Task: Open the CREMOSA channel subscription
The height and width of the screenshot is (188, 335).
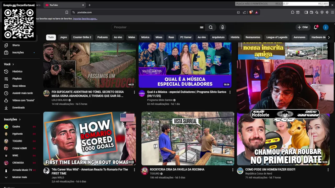Action: tap(20, 163)
